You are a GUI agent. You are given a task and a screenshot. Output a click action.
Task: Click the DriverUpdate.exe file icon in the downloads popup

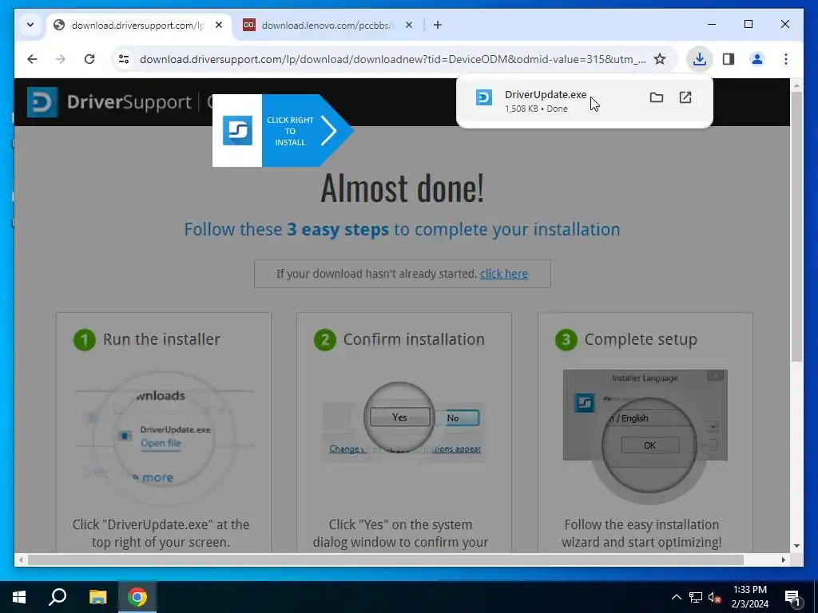pos(483,97)
